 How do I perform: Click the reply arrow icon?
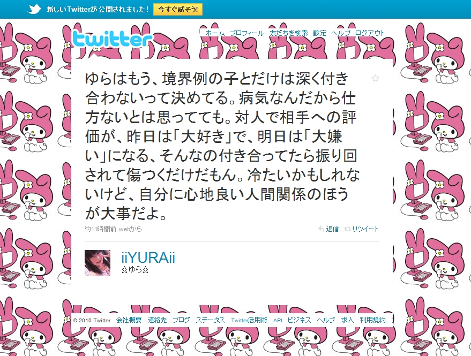(x=321, y=229)
